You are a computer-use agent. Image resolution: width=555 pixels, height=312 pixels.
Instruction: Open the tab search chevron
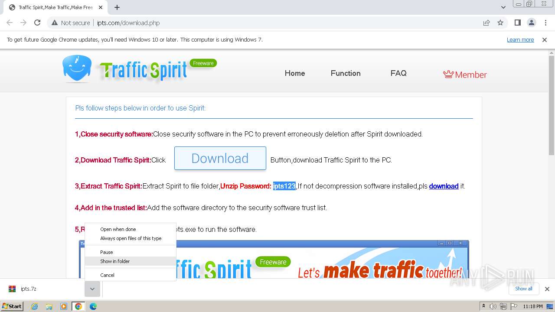click(x=503, y=7)
